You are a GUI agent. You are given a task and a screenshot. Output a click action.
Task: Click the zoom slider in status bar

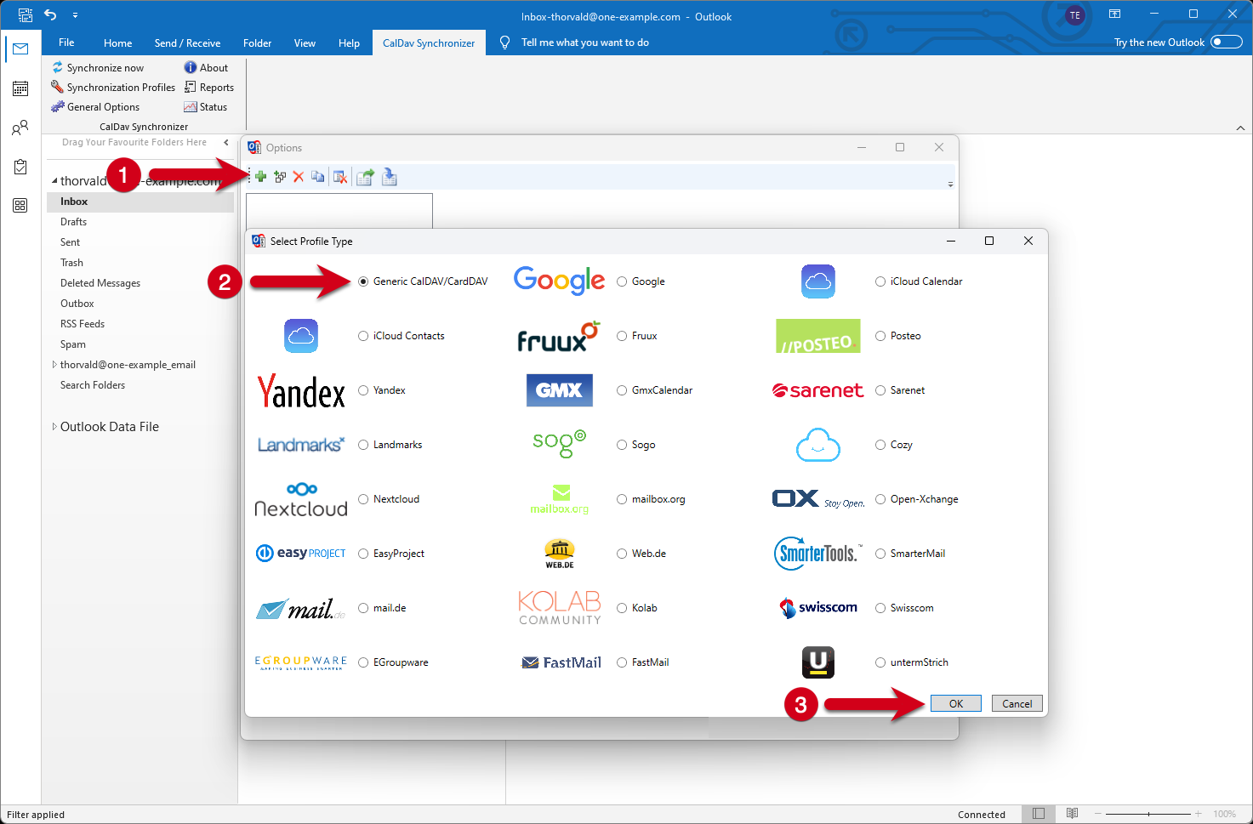(1148, 814)
